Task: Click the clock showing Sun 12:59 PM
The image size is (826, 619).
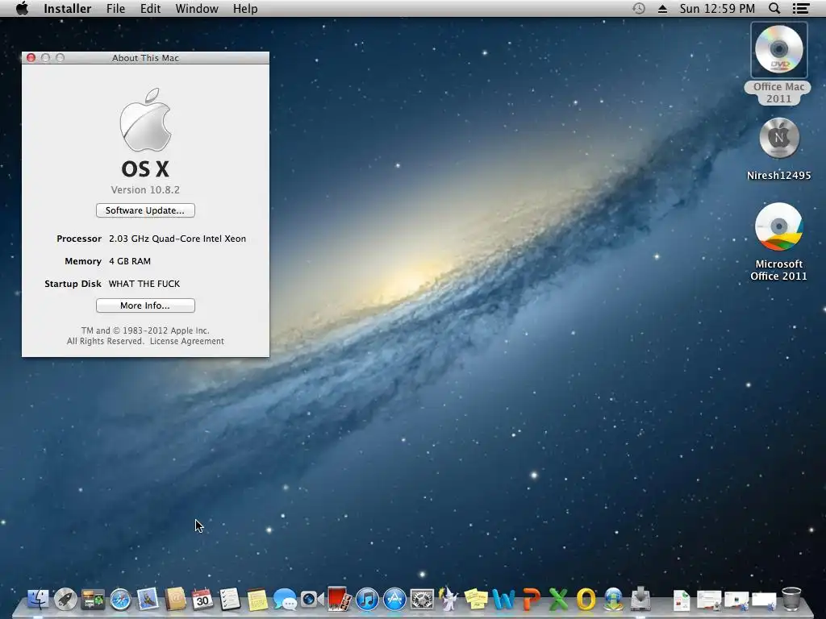Action: click(x=717, y=8)
